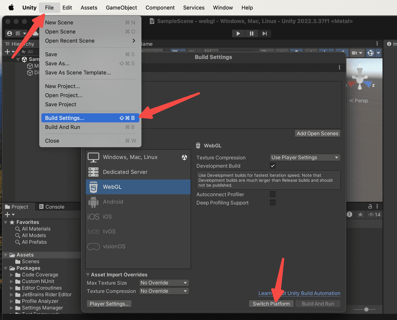This screenshot has width=397, height=320.
Task: Expand Open Recent Scene submenu
Action: (90, 41)
